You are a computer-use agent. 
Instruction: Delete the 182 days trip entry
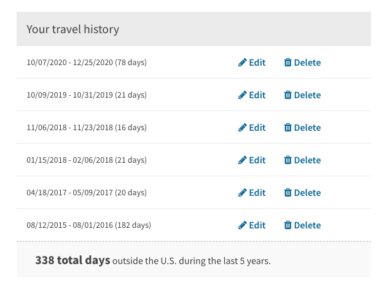coord(302,225)
